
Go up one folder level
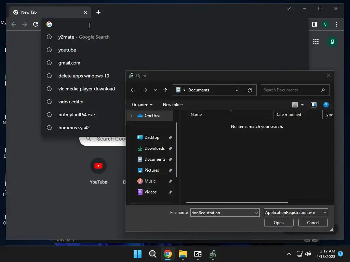(x=165, y=90)
